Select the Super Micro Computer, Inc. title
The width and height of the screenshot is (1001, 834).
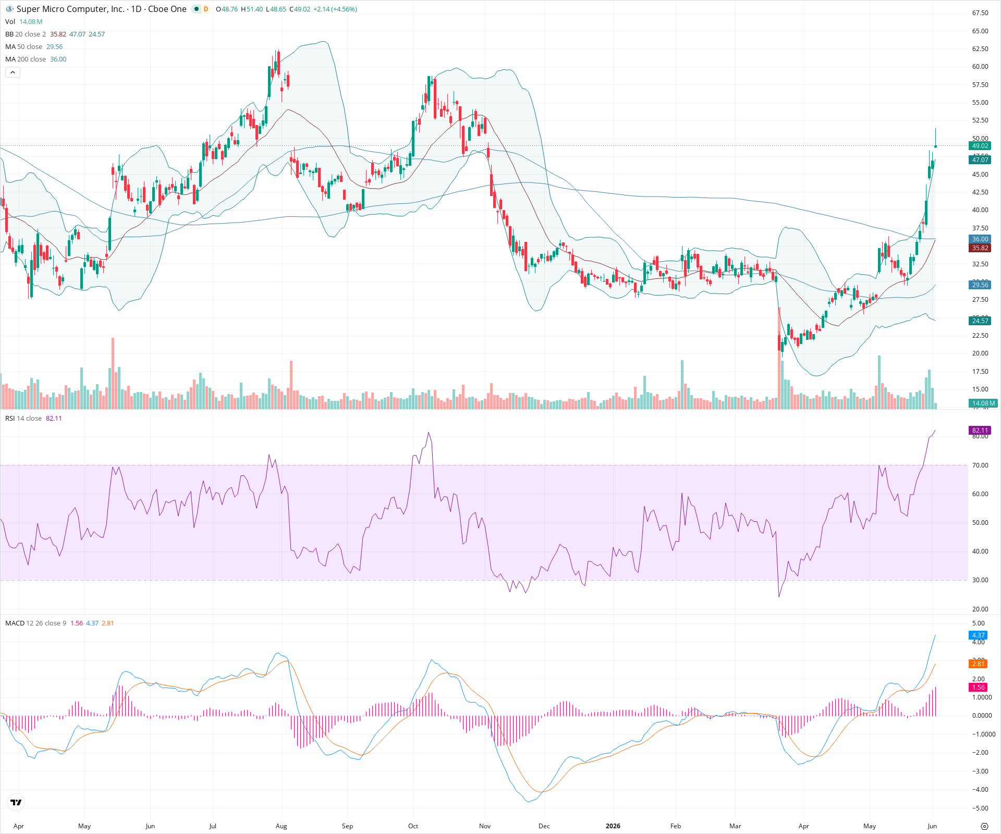point(70,9)
